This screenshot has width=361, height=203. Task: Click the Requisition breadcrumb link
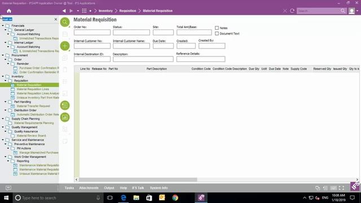127,11
